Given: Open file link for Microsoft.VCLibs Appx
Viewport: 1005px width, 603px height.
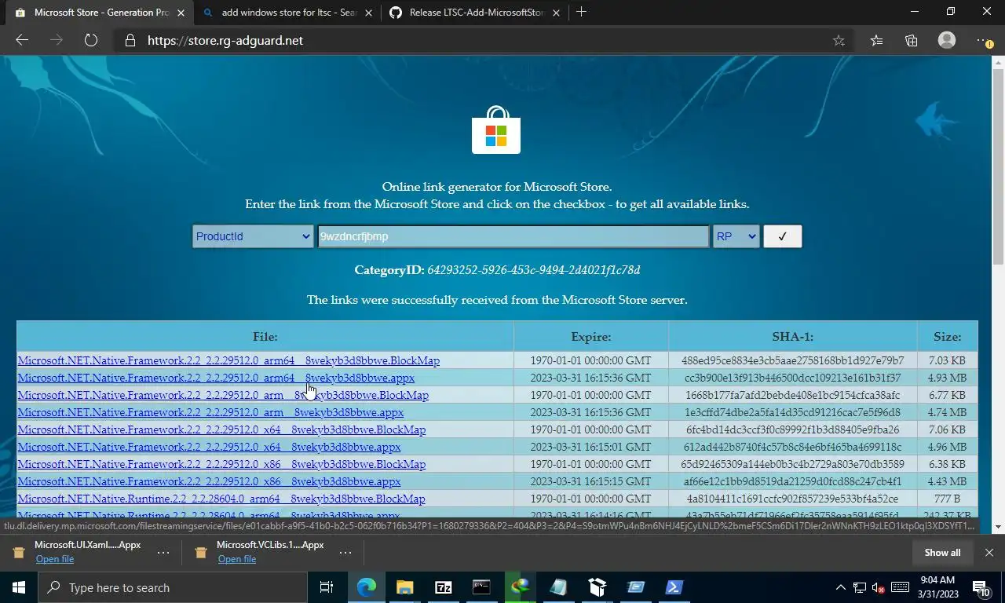Looking at the screenshot, I should point(236,559).
